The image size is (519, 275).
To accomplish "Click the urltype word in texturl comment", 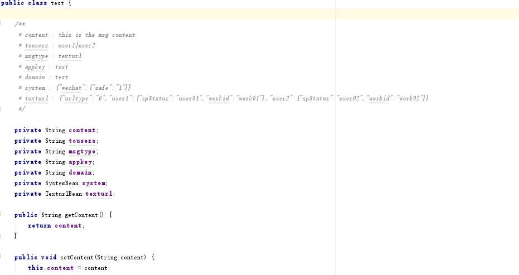I will 76,98.
